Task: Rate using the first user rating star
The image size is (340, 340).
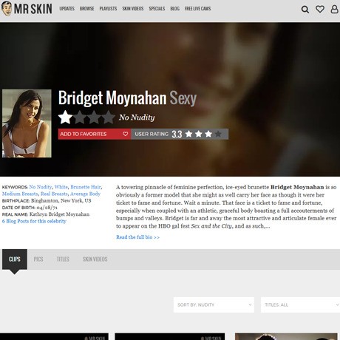Action: coord(188,134)
